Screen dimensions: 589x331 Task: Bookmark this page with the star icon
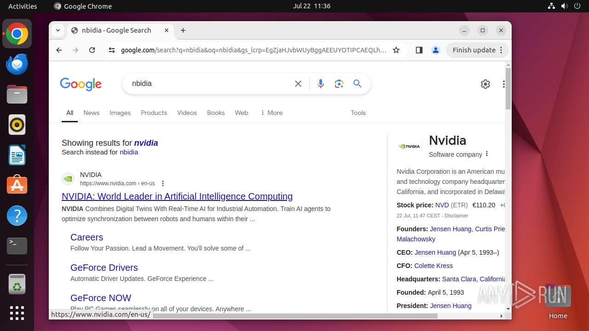(x=396, y=50)
